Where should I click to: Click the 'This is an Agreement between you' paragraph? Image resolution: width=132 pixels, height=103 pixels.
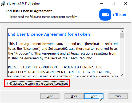[63, 51]
